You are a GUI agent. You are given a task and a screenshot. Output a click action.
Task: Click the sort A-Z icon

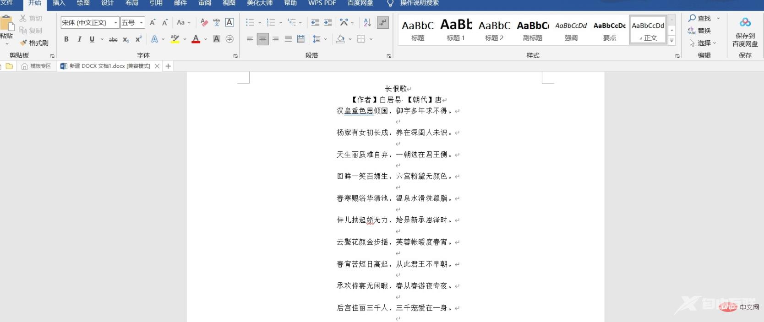click(x=367, y=22)
